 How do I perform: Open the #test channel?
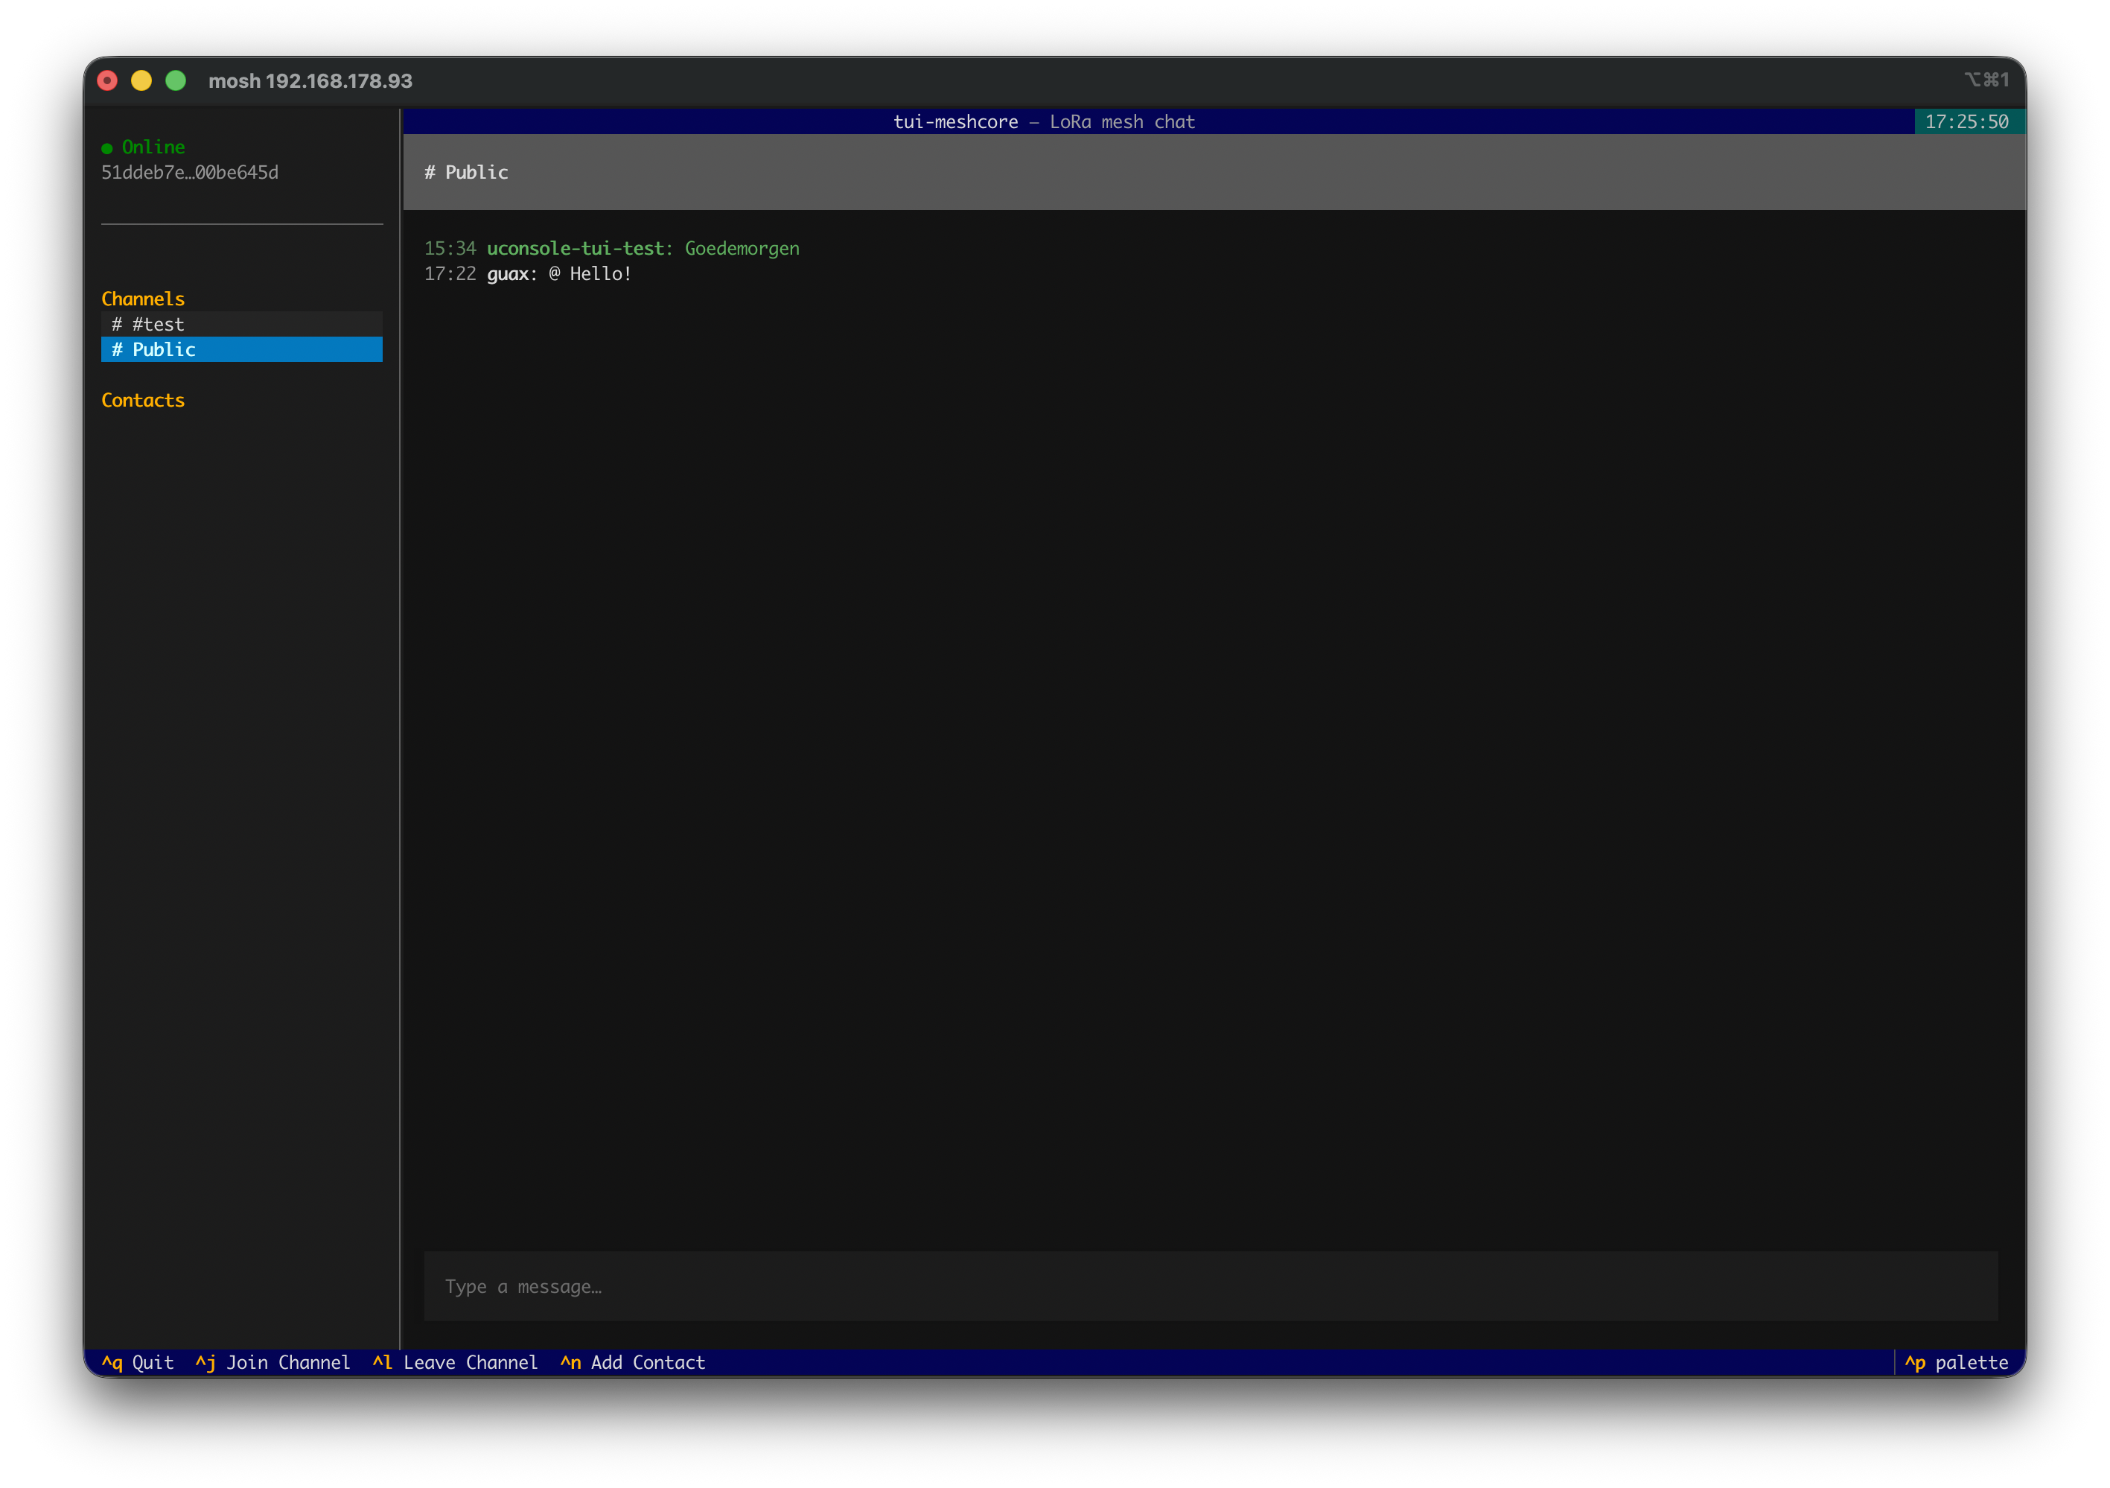click(x=242, y=325)
